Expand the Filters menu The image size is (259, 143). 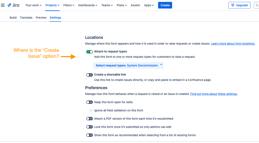[69, 5]
